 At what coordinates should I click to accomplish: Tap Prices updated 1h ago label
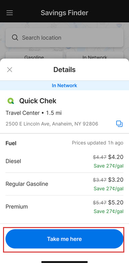pos(98,143)
